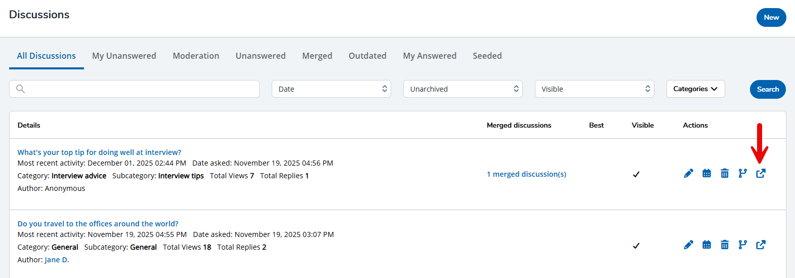This screenshot has height=278, width=795.
Task: Expand the Categories dropdown
Action: point(695,89)
